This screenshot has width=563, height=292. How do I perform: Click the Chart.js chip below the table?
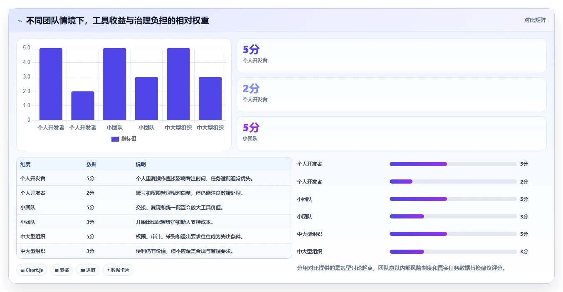[x=32, y=270]
